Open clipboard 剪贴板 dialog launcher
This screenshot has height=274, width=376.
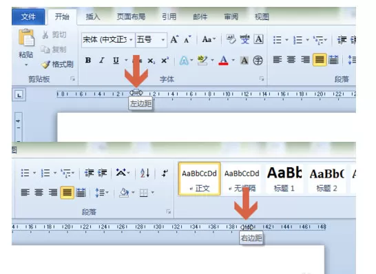[73, 78]
